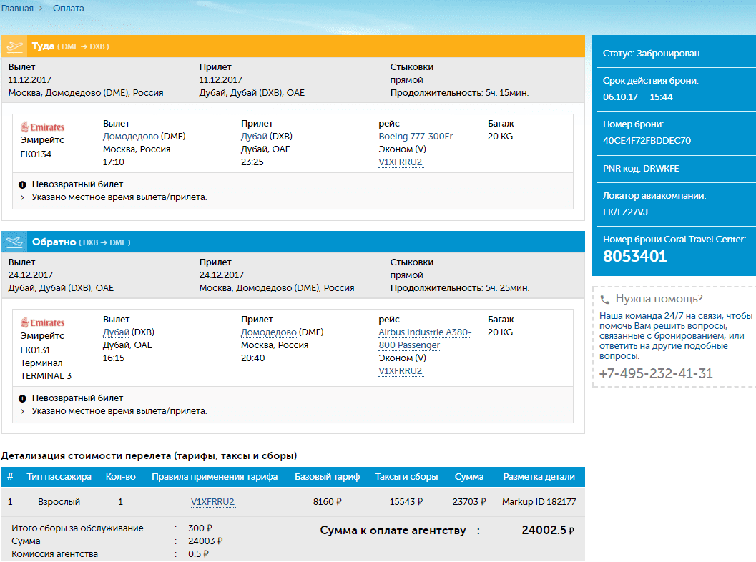
Task: Open the V1XFRRU2 fare link under Airbus A380
Action: click(x=401, y=370)
